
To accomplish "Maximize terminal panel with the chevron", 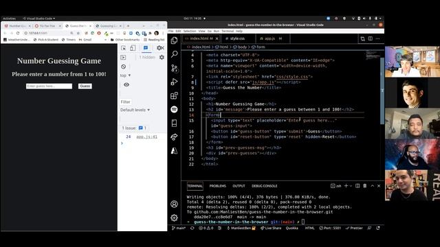I will [x=373, y=186].
